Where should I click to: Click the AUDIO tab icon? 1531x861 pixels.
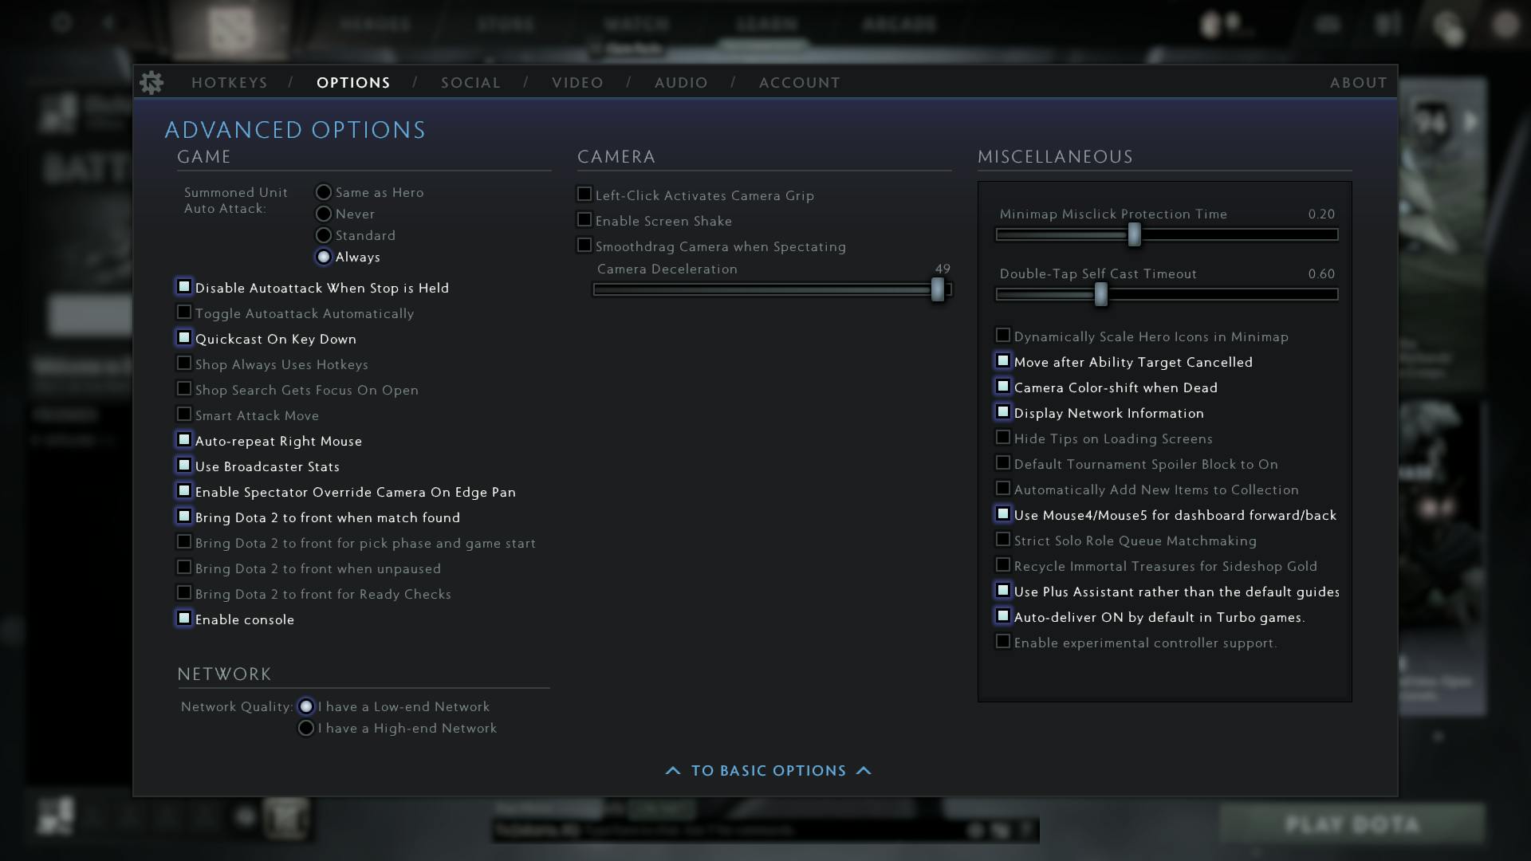[x=682, y=82]
